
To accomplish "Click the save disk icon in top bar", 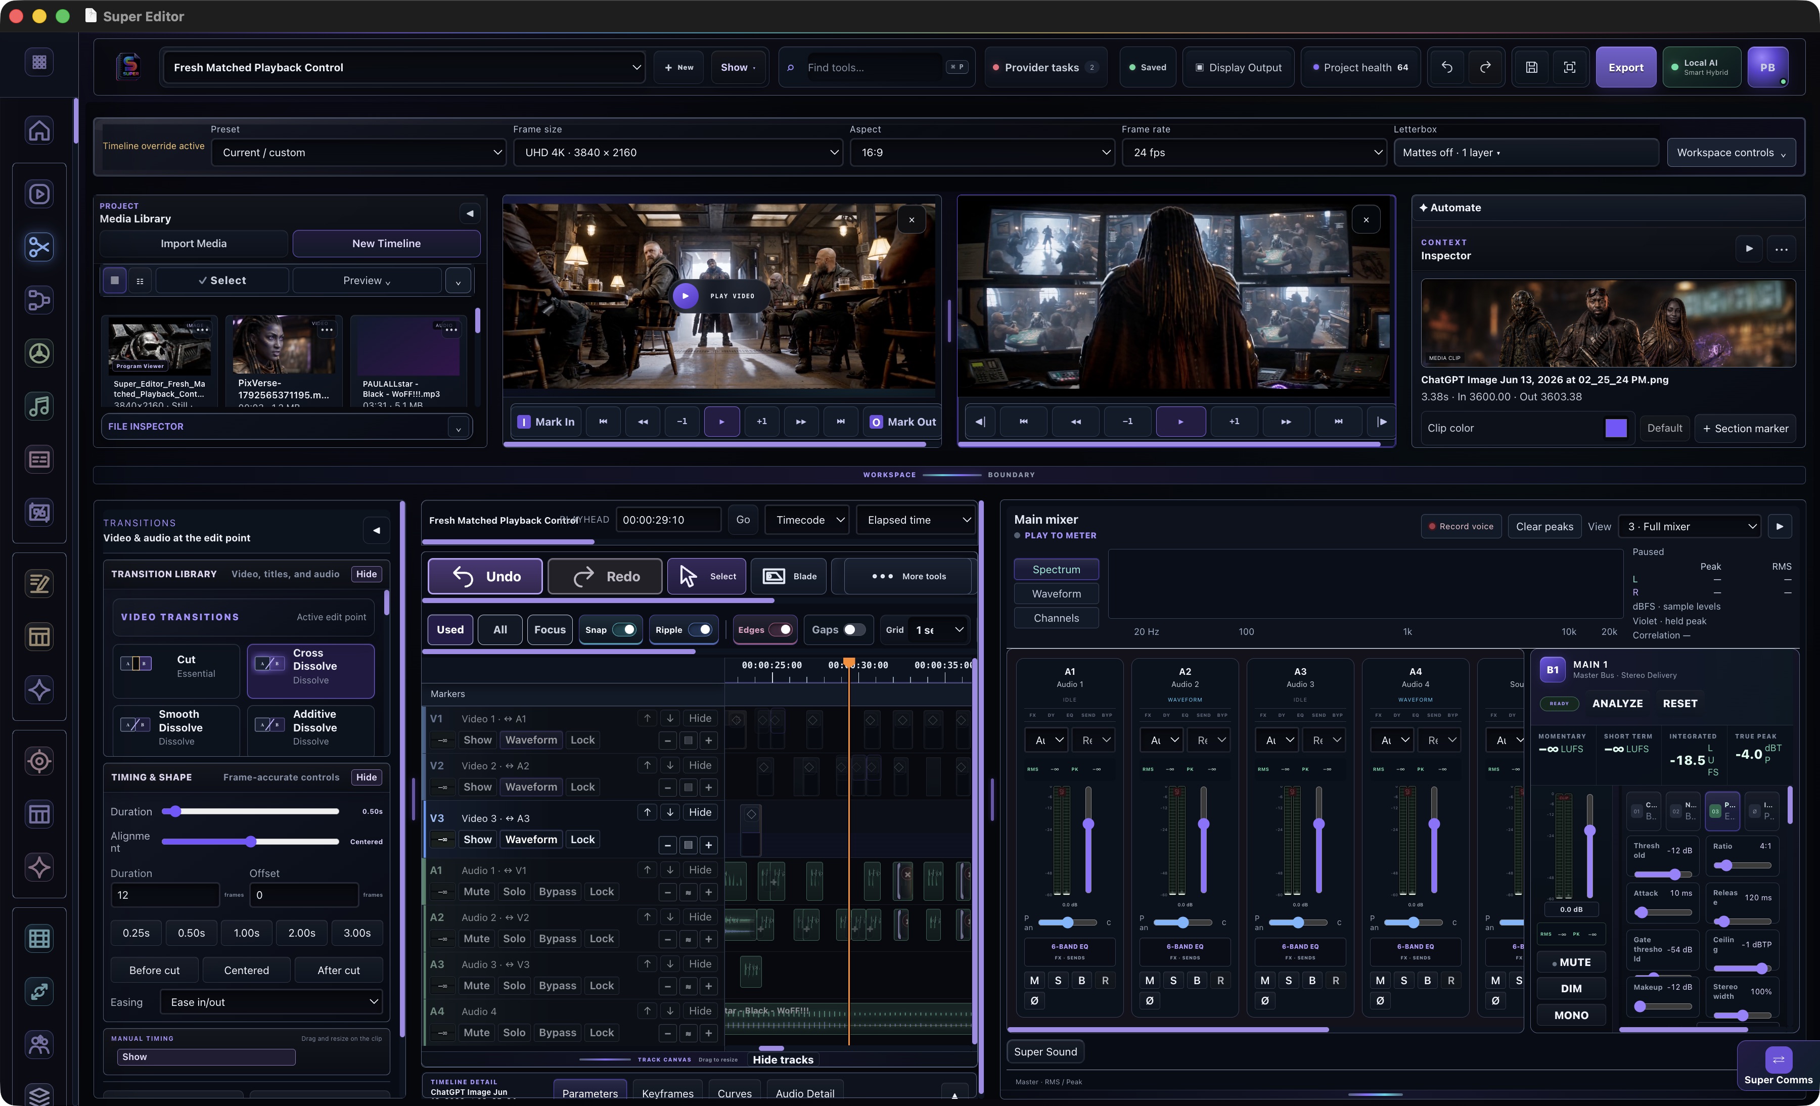I will (1532, 67).
